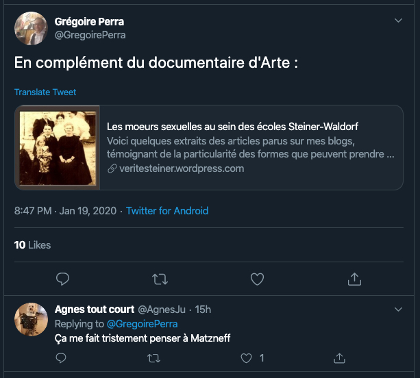
Task: Click the tweet timestamp 8:47 PM Jan 19, 2020
Action: point(66,211)
